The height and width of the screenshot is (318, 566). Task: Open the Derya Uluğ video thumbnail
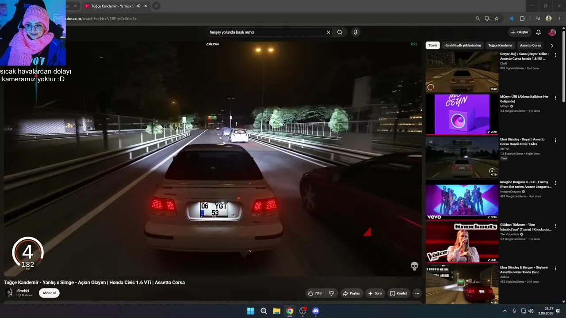click(x=462, y=72)
